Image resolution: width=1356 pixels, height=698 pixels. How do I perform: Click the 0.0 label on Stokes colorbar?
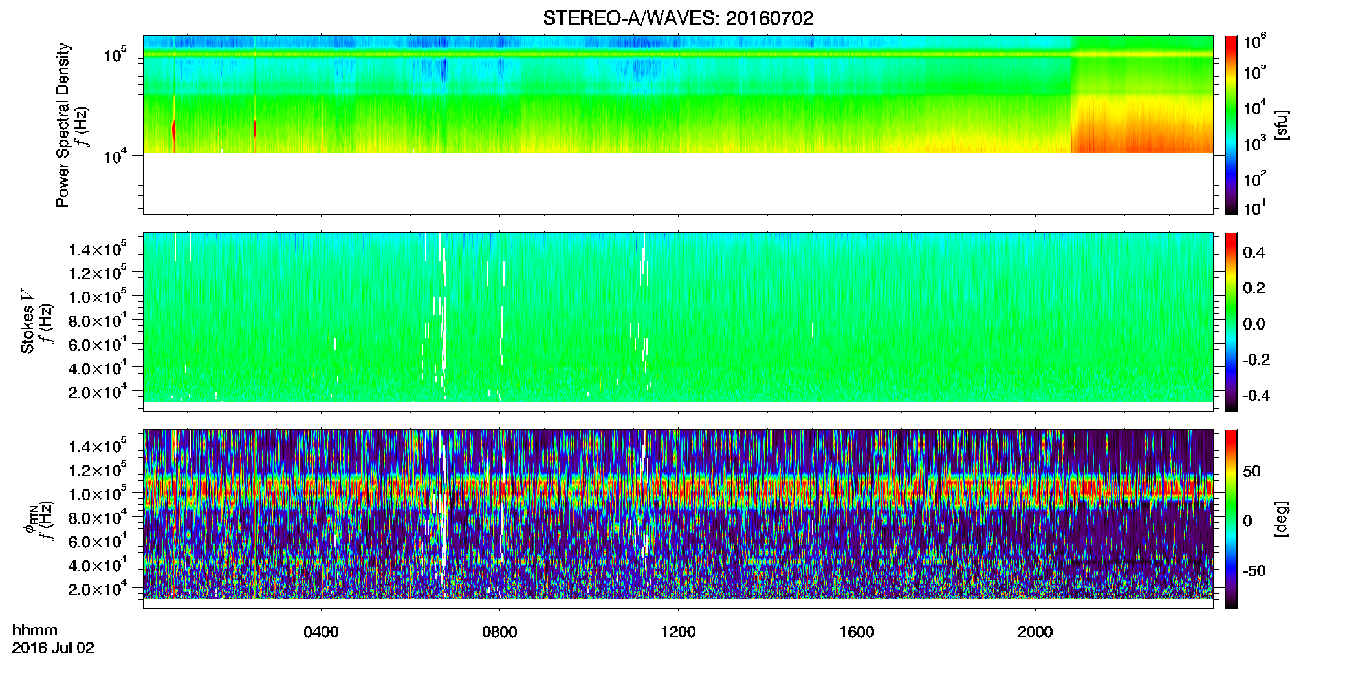coord(1254,324)
